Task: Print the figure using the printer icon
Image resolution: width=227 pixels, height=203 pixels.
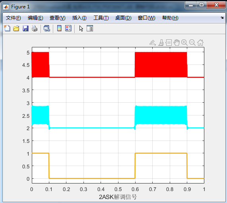Action: click(x=35, y=28)
